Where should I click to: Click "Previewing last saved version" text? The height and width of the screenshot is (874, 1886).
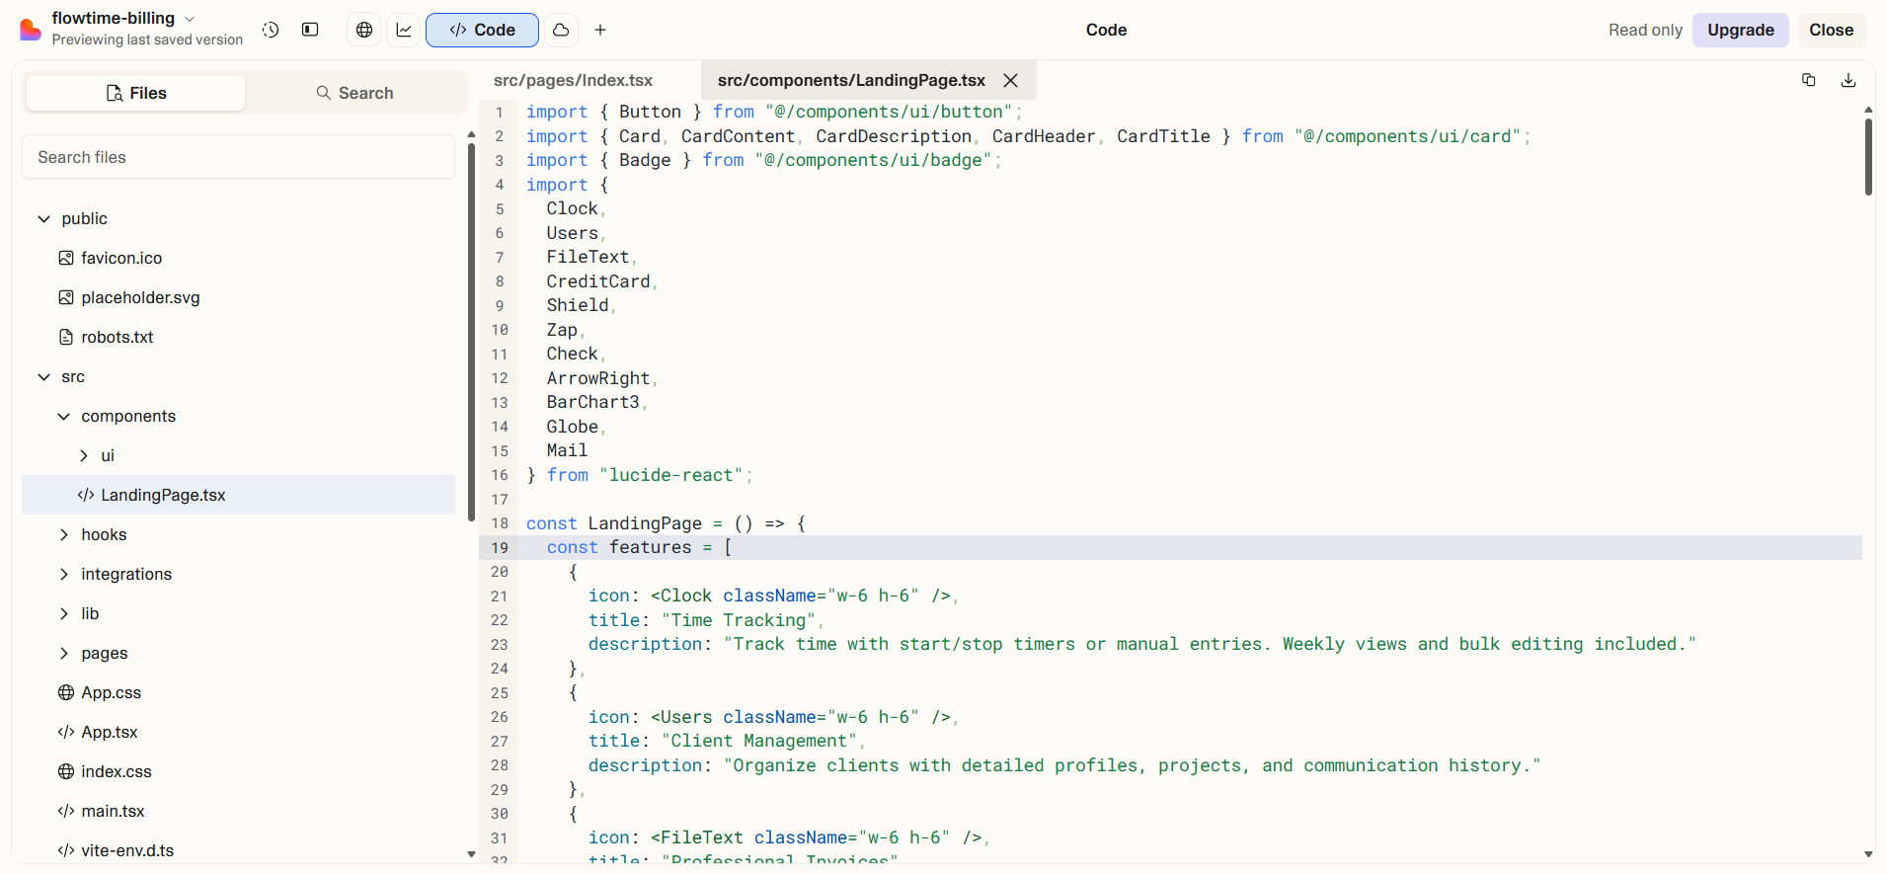(x=147, y=40)
